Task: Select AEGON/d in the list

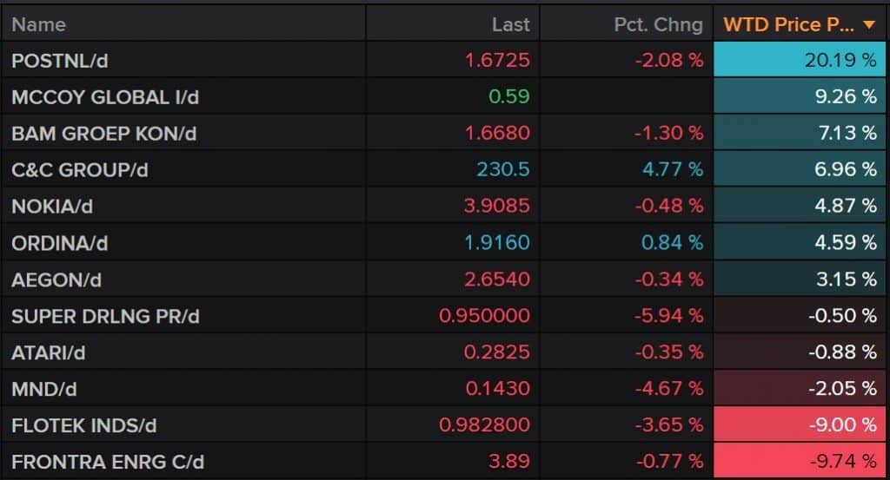Action: tap(55, 279)
